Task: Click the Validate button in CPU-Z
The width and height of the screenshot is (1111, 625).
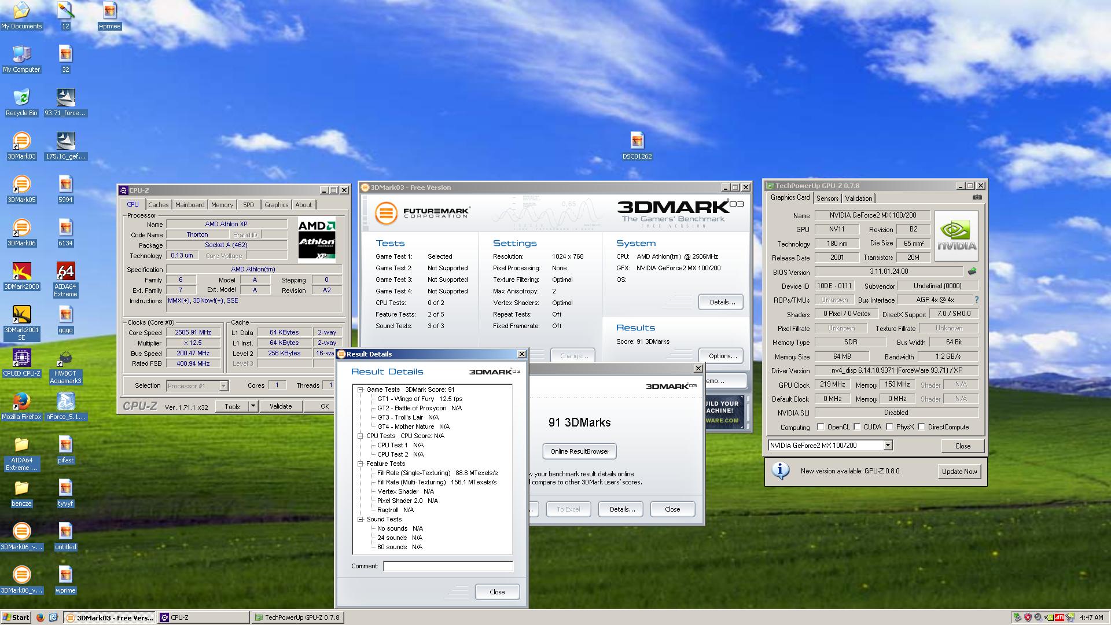Action: [x=281, y=406]
